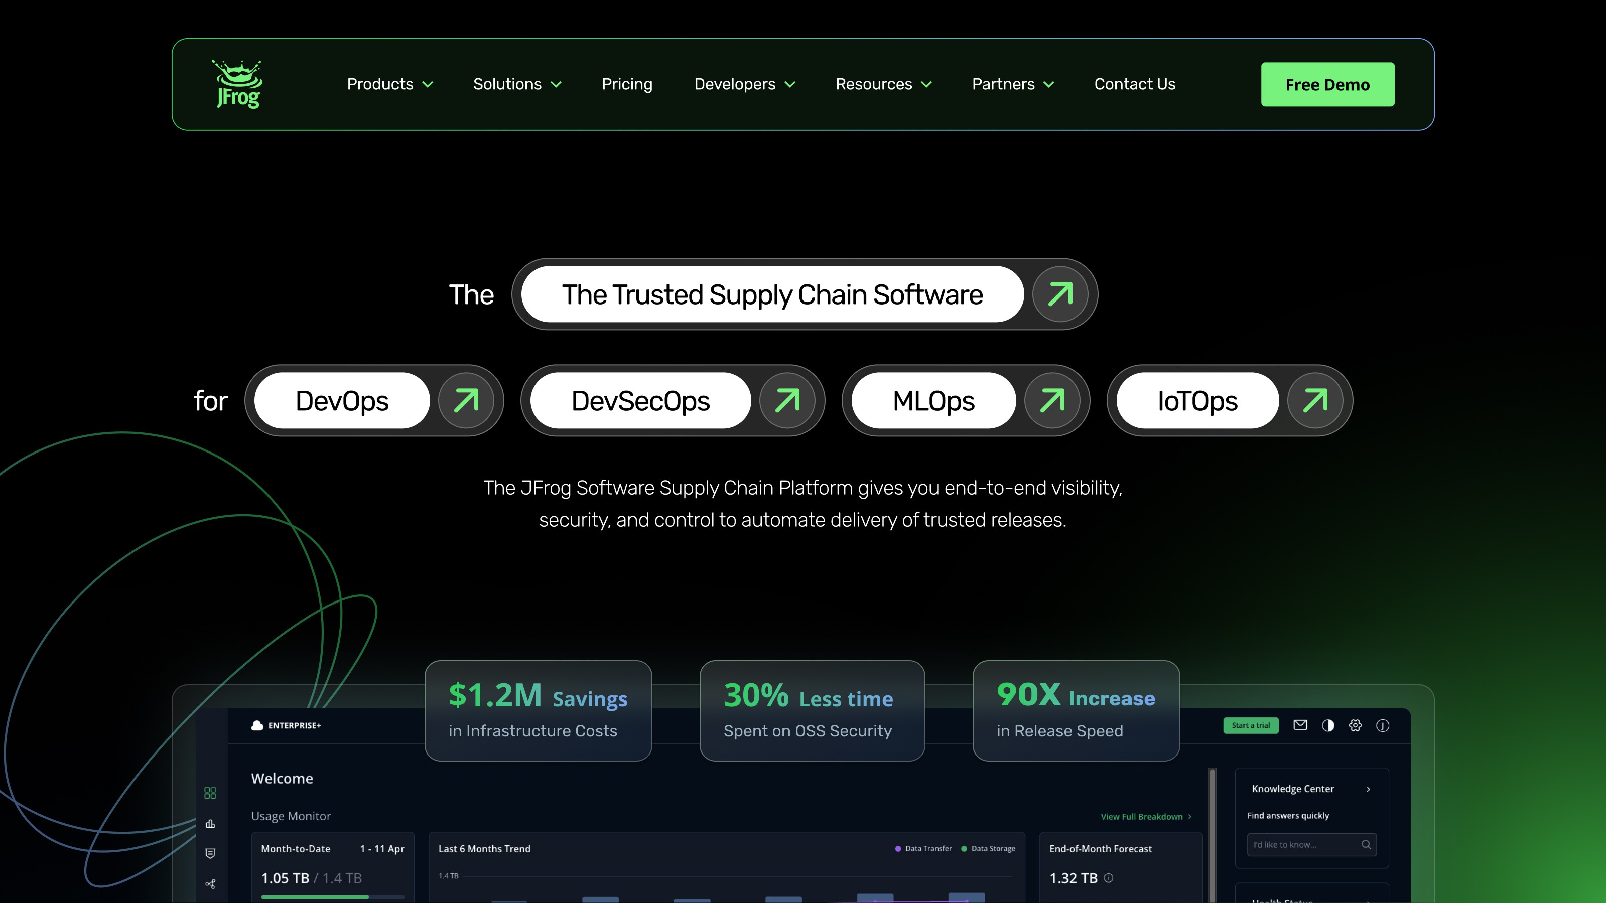
Task: Click the I'd like to know search field
Action: click(1312, 844)
